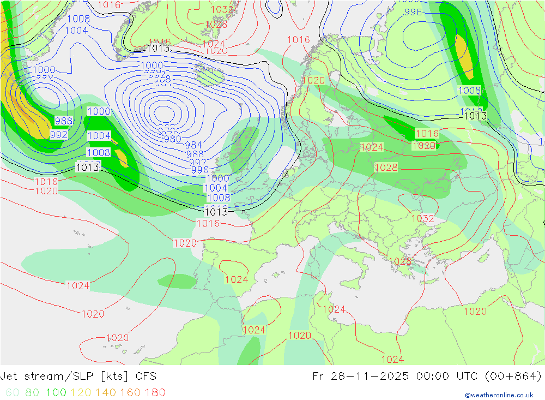This screenshot has width=545, height=400.
Task: Select the red 180 kts legend value
Action: (x=155, y=392)
